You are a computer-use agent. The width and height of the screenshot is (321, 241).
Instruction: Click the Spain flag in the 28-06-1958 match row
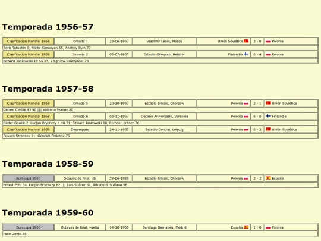coord(268,178)
